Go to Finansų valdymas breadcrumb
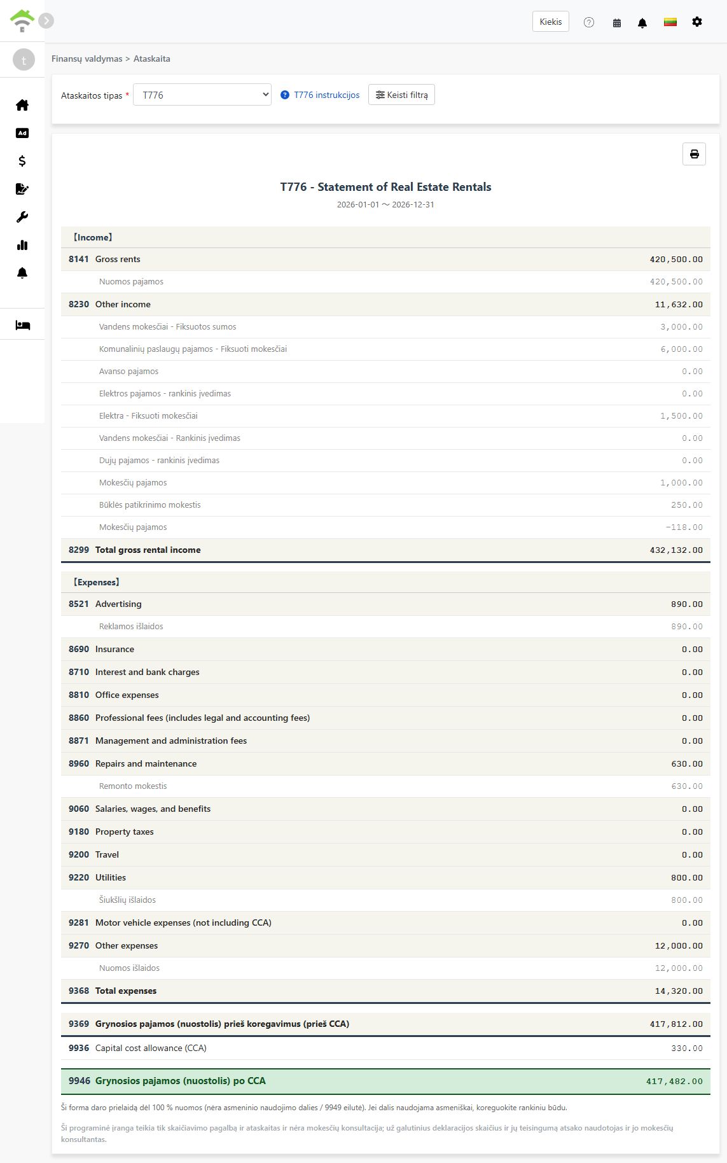727x1163 pixels. coord(87,59)
